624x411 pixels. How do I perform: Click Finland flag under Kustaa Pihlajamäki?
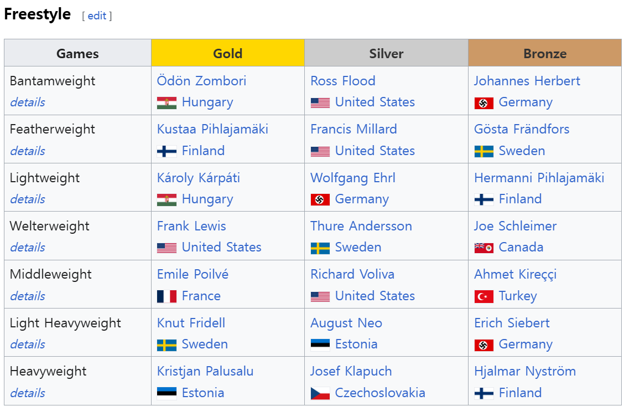(167, 151)
